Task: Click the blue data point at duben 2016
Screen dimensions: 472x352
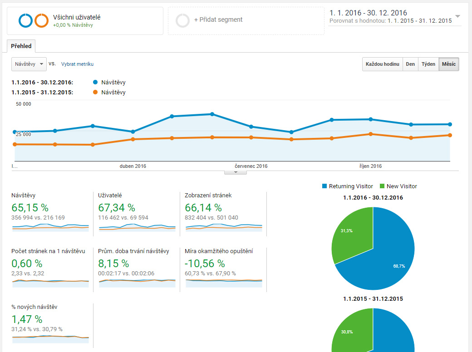Action: click(x=133, y=132)
